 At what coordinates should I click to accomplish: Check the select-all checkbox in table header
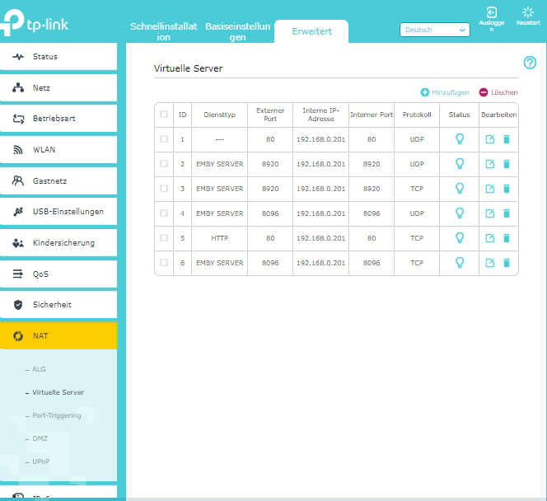point(164,114)
